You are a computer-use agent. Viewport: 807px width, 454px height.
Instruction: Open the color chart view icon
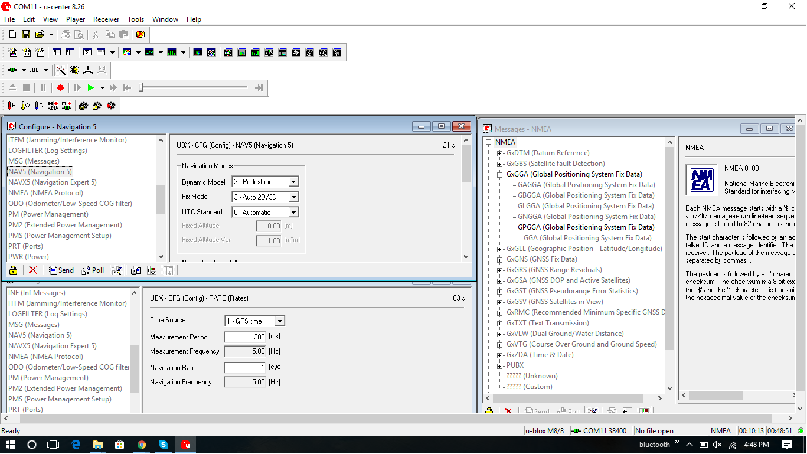click(x=127, y=52)
